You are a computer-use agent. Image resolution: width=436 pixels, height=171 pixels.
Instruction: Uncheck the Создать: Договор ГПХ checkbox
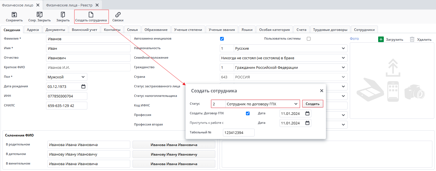tap(248, 113)
